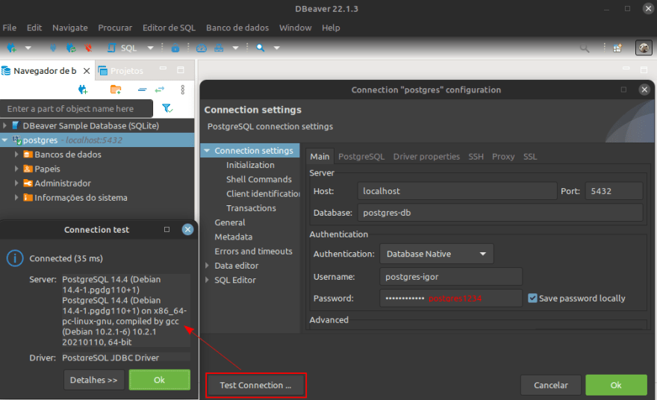Click the red Disconnect icon in toolbar

(x=88, y=48)
